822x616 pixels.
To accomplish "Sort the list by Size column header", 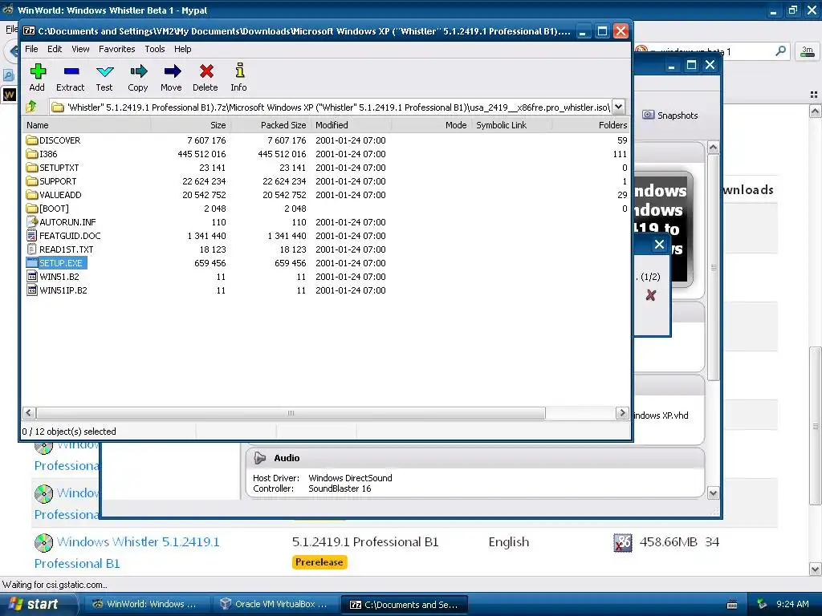I will [191, 125].
